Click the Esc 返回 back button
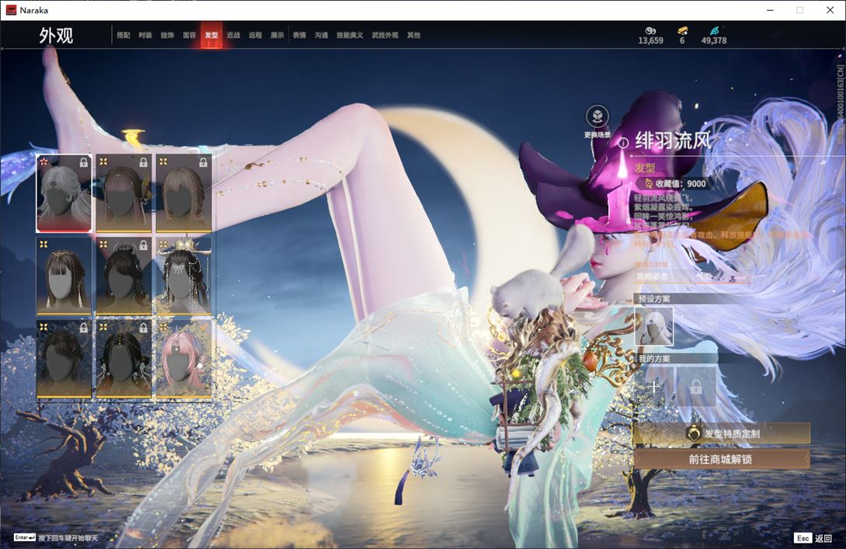846x549 pixels. click(x=813, y=537)
